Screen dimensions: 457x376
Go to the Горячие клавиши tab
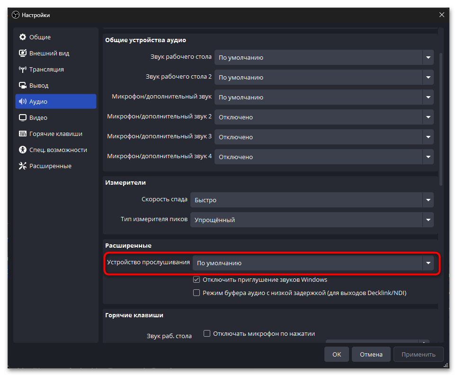tap(56, 134)
